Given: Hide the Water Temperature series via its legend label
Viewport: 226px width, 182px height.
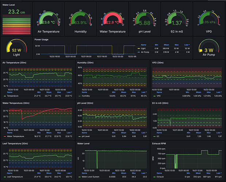Looking at the screenshot, I should click(15, 136).
